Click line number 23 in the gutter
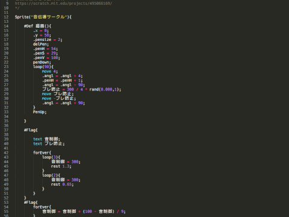This screenshot has height=217, width=289. tap(6, 67)
